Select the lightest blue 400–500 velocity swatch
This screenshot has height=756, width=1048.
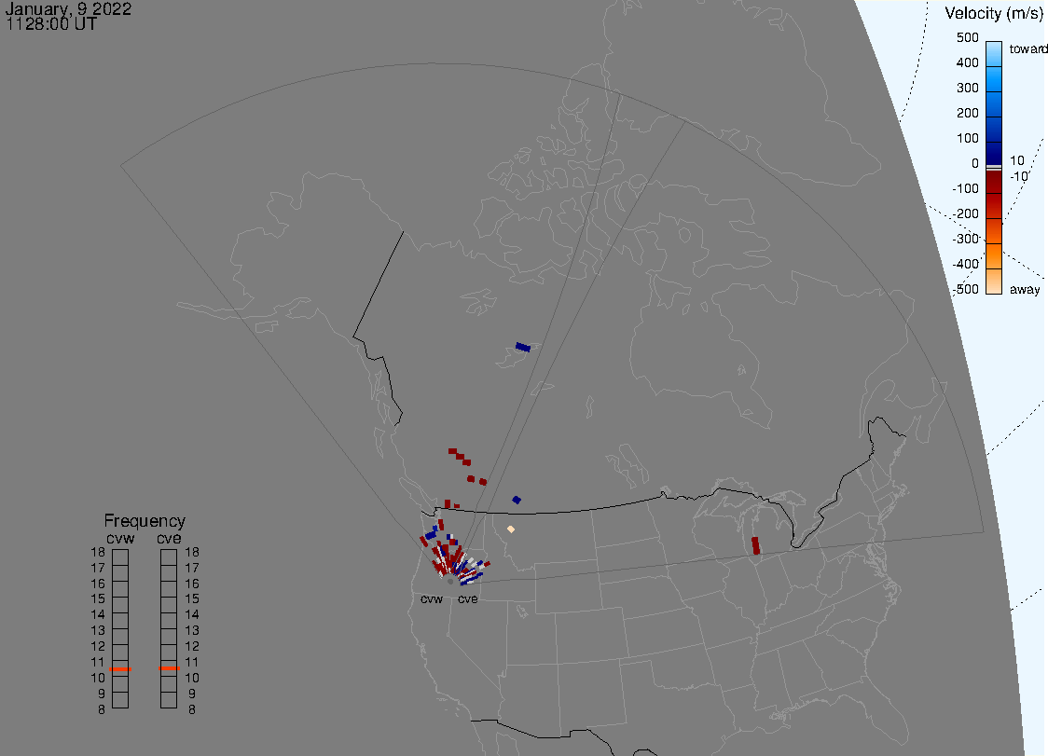click(994, 54)
